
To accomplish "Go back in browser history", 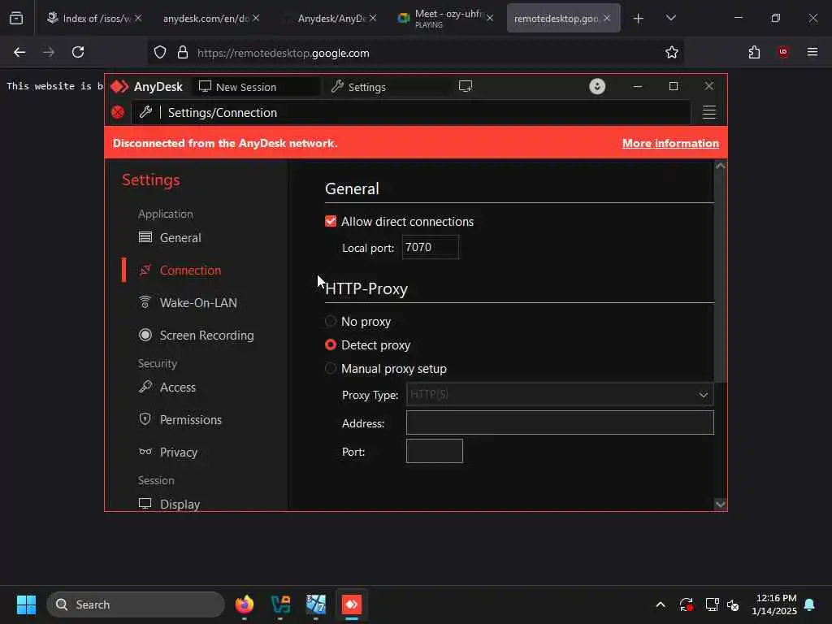I will coord(19,52).
